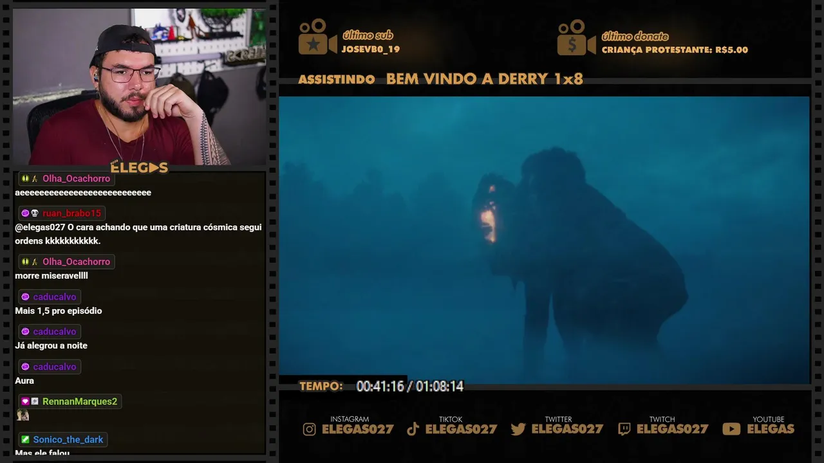Click the badge beside caducalvo above "Aura"
The height and width of the screenshot is (463, 824).
point(25,367)
